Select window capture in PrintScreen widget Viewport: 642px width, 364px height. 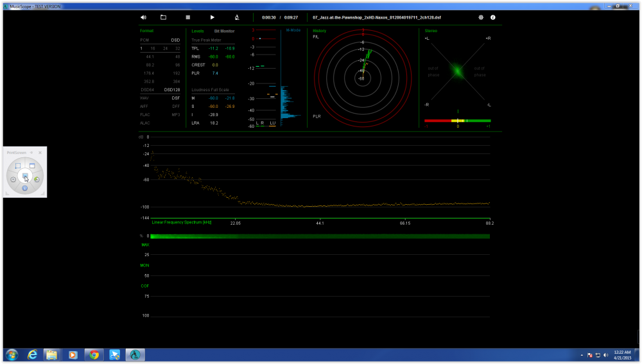tap(32, 166)
